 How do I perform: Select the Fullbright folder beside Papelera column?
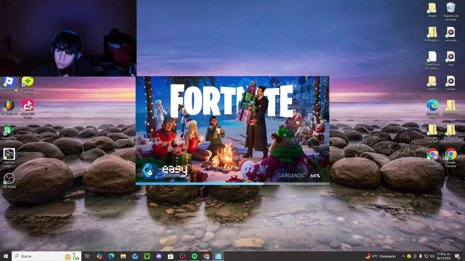(432, 34)
